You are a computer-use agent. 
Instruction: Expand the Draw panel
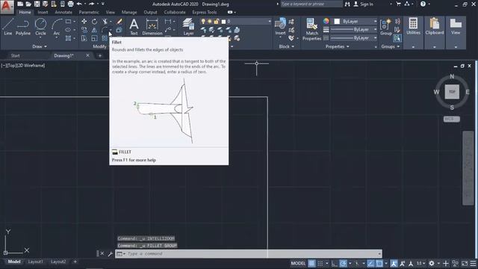click(40, 46)
